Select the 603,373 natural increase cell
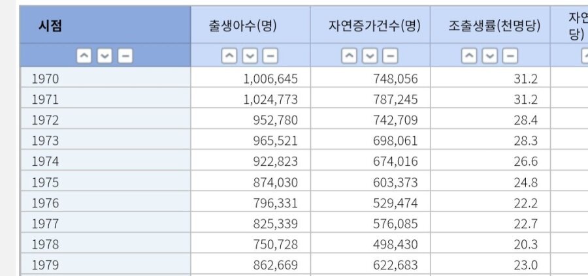This screenshot has height=276, width=588. [370, 181]
